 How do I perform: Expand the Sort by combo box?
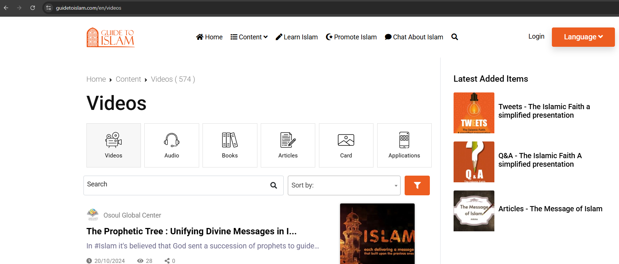coord(344,185)
